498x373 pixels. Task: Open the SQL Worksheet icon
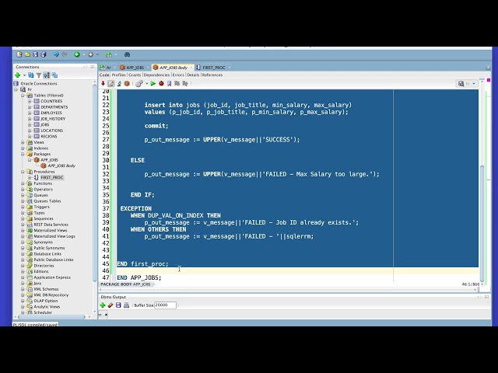(x=109, y=54)
